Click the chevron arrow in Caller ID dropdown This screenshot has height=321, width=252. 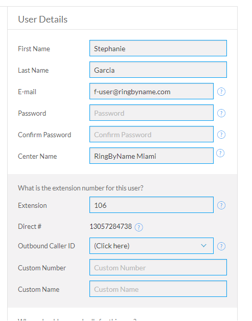click(203, 246)
